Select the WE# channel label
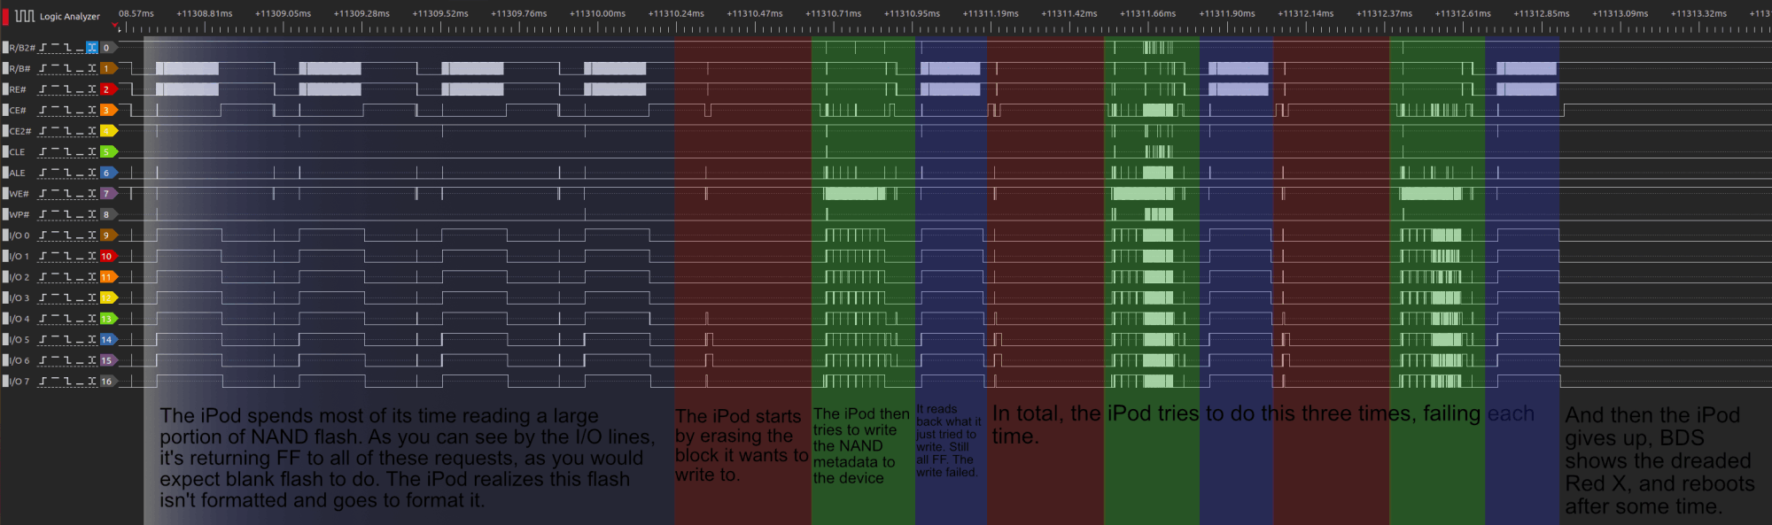The image size is (1772, 525). [19, 194]
